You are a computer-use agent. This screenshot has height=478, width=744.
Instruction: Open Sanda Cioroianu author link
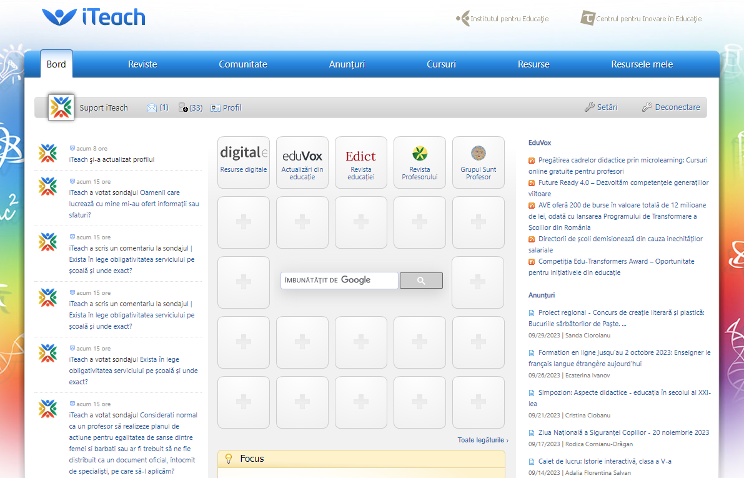(587, 335)
